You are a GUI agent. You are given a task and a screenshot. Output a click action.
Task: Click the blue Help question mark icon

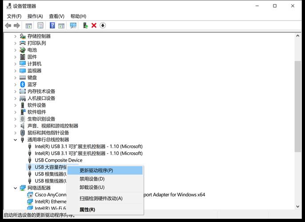pyautogui.click(x=52, y=25)
